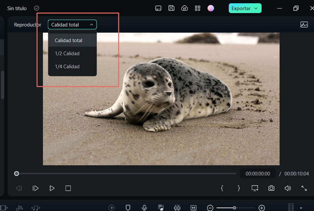314x211 pixels.
Task: Toggle the render preview icon in timeline
Action: [112, 207]
